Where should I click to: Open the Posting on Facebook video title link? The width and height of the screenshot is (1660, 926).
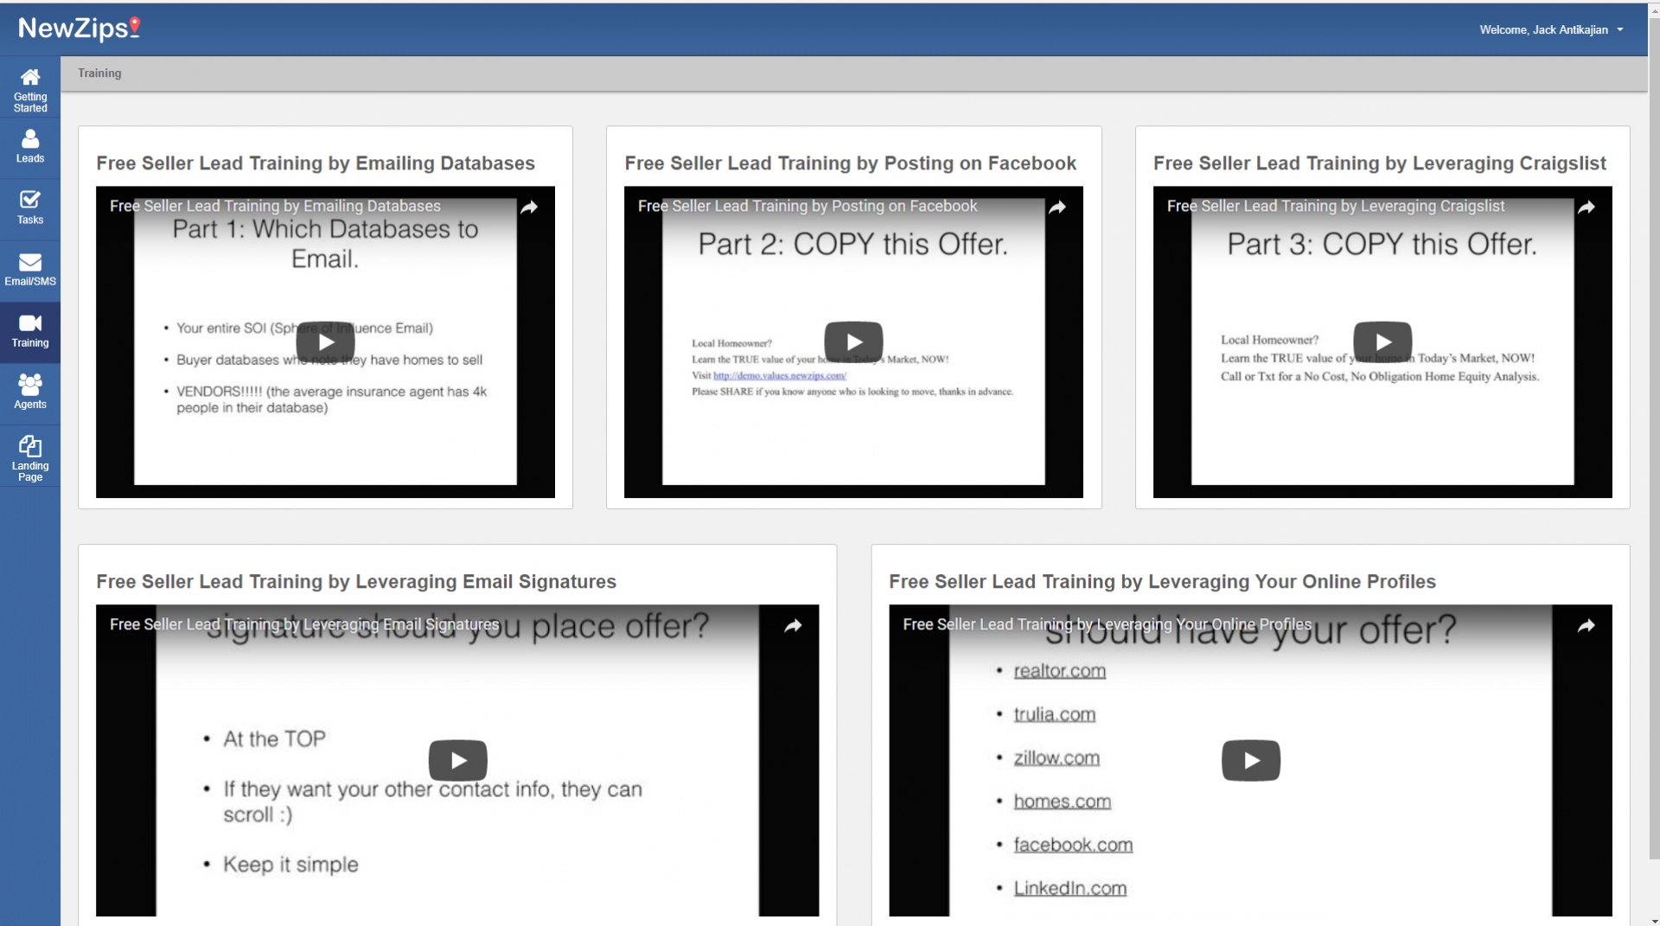pyautogui.click(x=808, y=206)
